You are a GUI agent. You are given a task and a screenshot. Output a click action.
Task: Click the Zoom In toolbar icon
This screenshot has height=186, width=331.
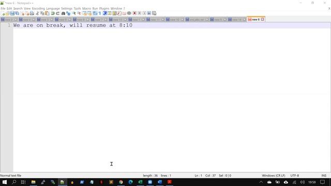pyautogui.click(x=74, y=13)
